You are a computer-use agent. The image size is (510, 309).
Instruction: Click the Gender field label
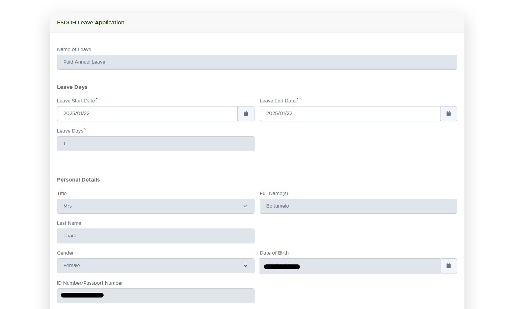click(x=65, y=253)
